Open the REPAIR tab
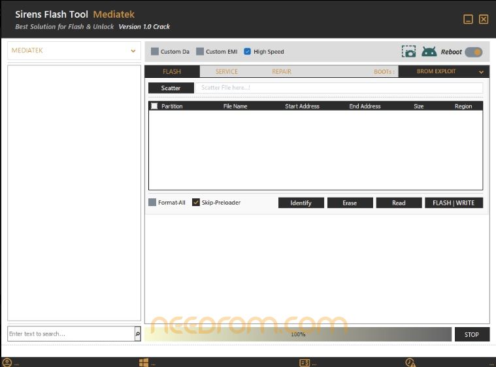This screenshot has height=367, width=496. [x=282, y=71]
